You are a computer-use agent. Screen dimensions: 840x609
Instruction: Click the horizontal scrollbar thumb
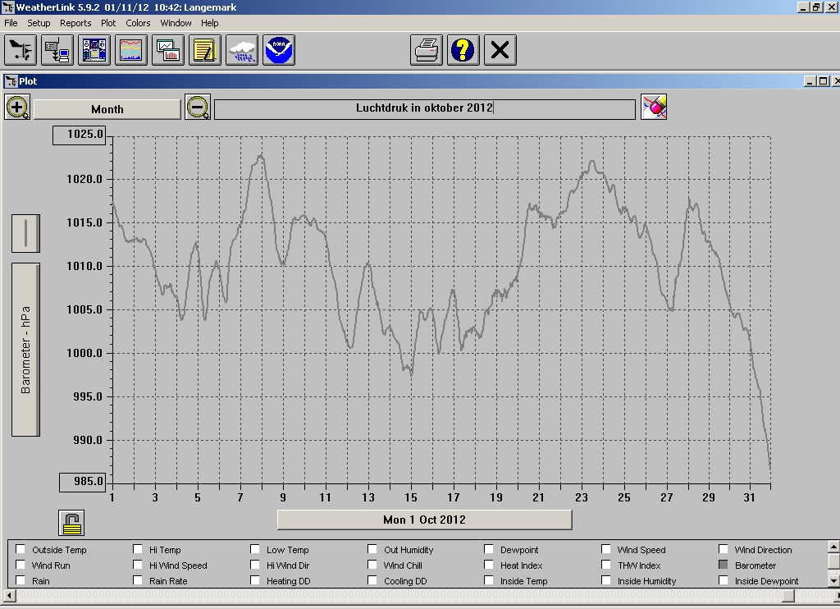click(x=788, y=596)
